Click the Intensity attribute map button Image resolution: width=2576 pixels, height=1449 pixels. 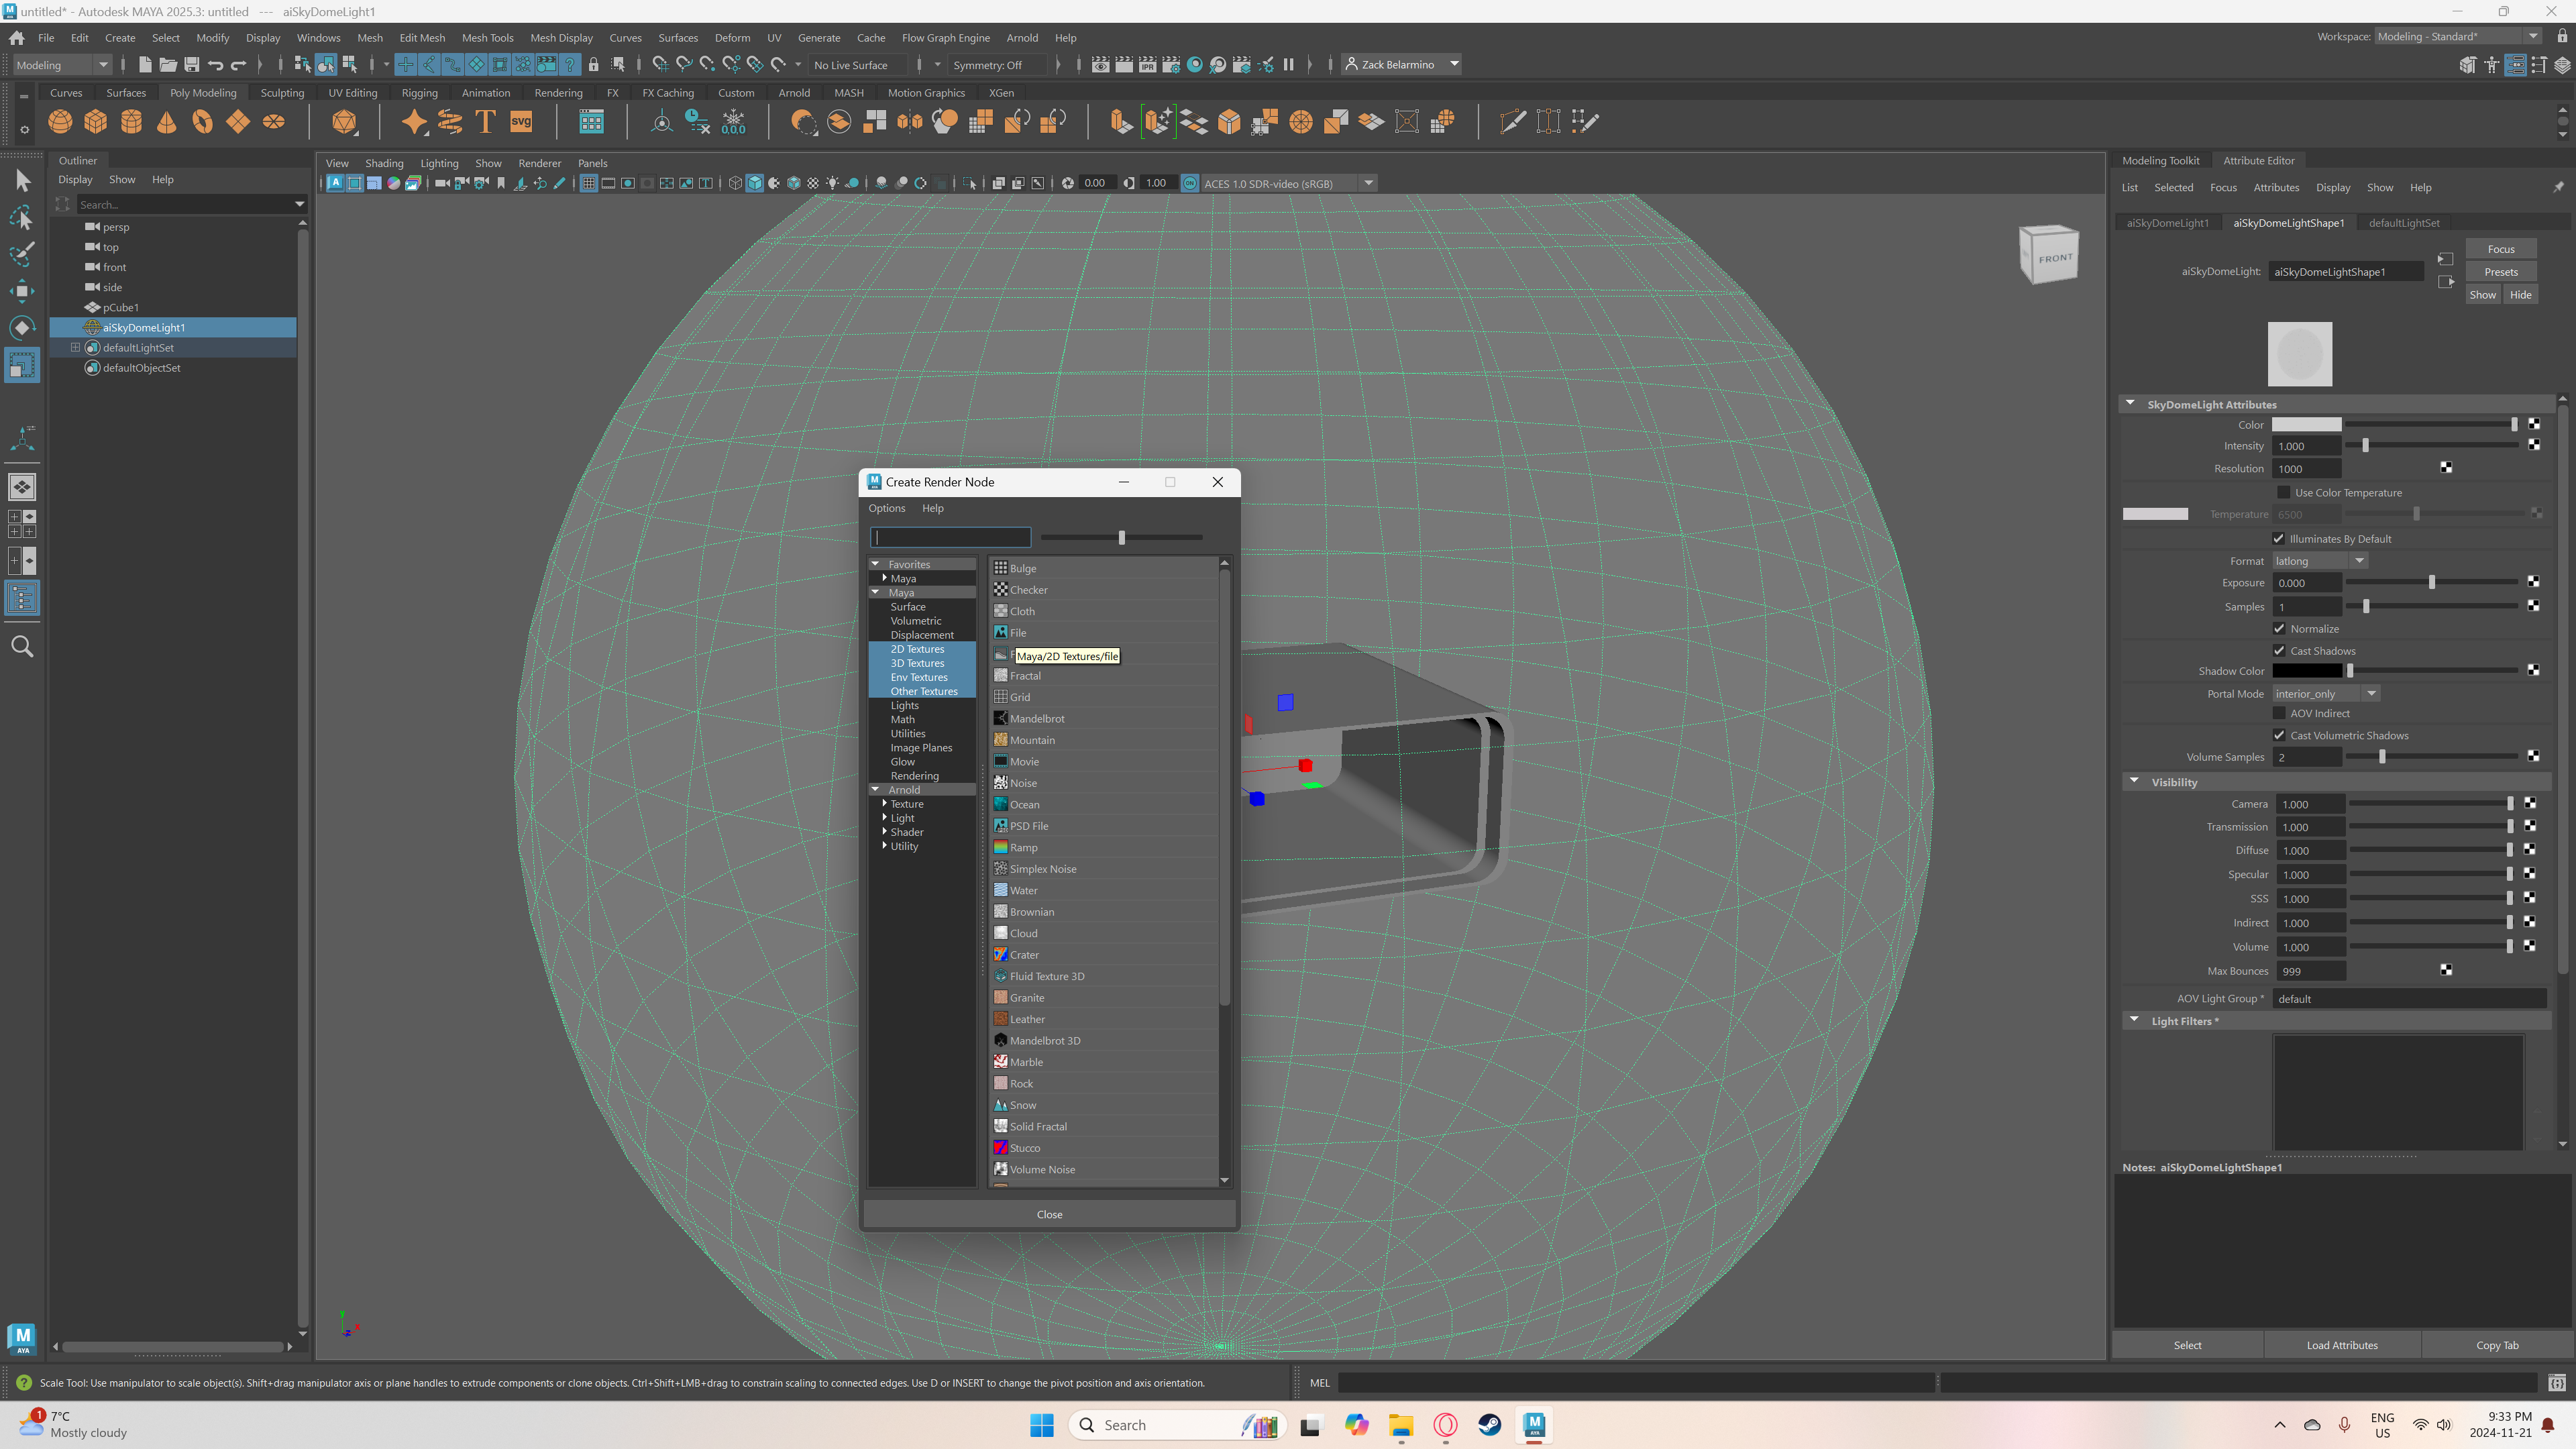pos(2534,445)
